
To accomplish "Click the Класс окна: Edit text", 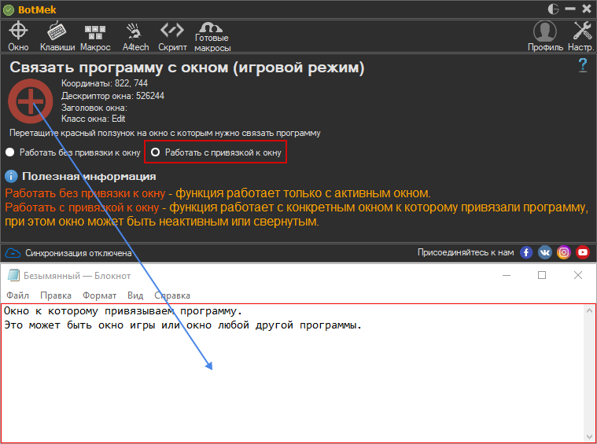I will click(x=94, y=119).
